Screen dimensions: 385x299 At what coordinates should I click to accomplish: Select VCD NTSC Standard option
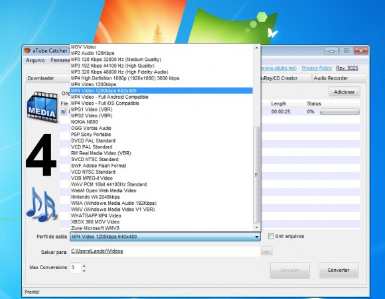coord(161,172)
